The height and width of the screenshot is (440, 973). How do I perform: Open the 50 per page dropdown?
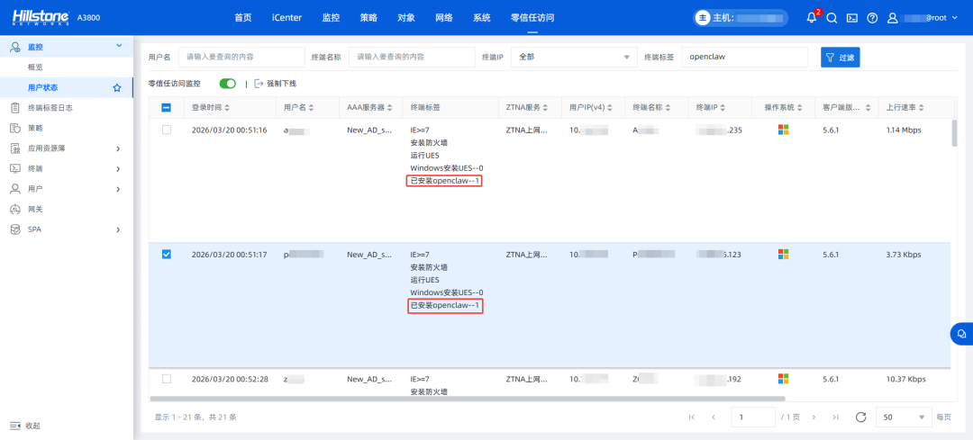point(904,417)
